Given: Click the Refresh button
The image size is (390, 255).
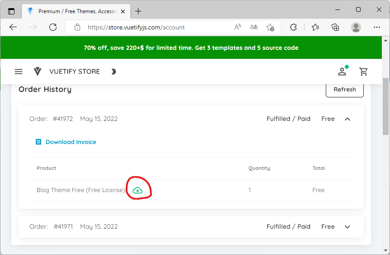Looking at the screenshot, I should pyautogui.click(x=345, y=90).
